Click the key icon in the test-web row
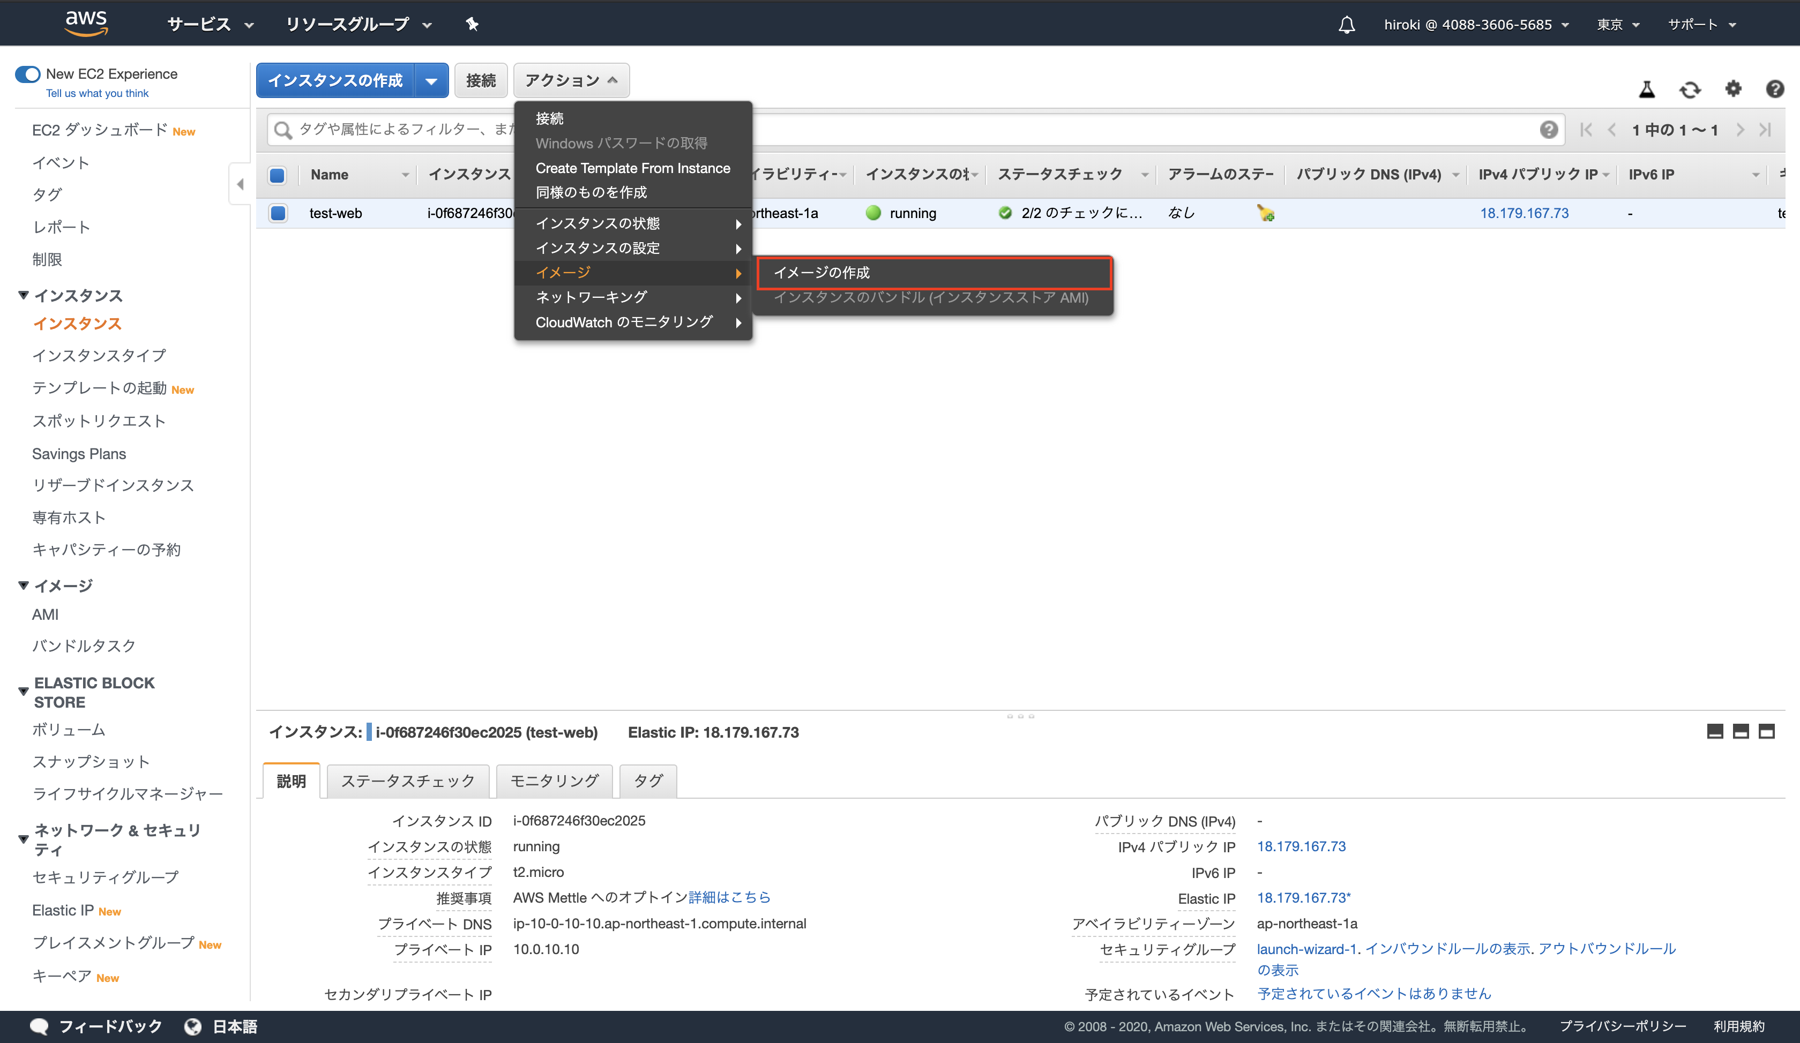This screenshot has height=1043, width=1800. [x=1266, y=212]
